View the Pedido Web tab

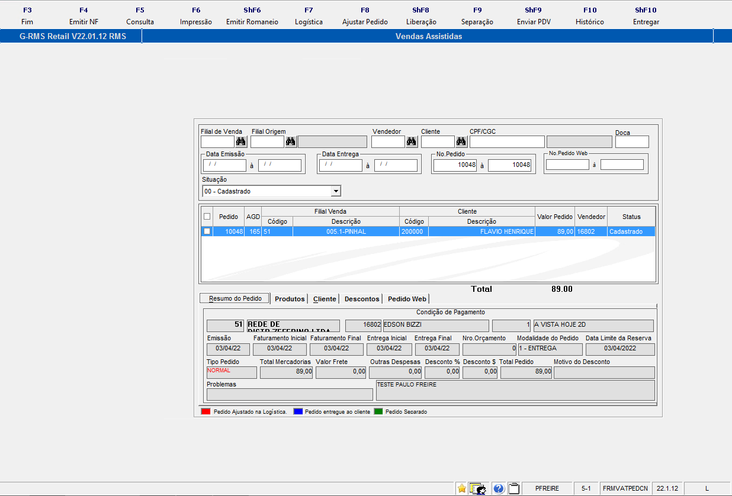(x=407, y=299)
